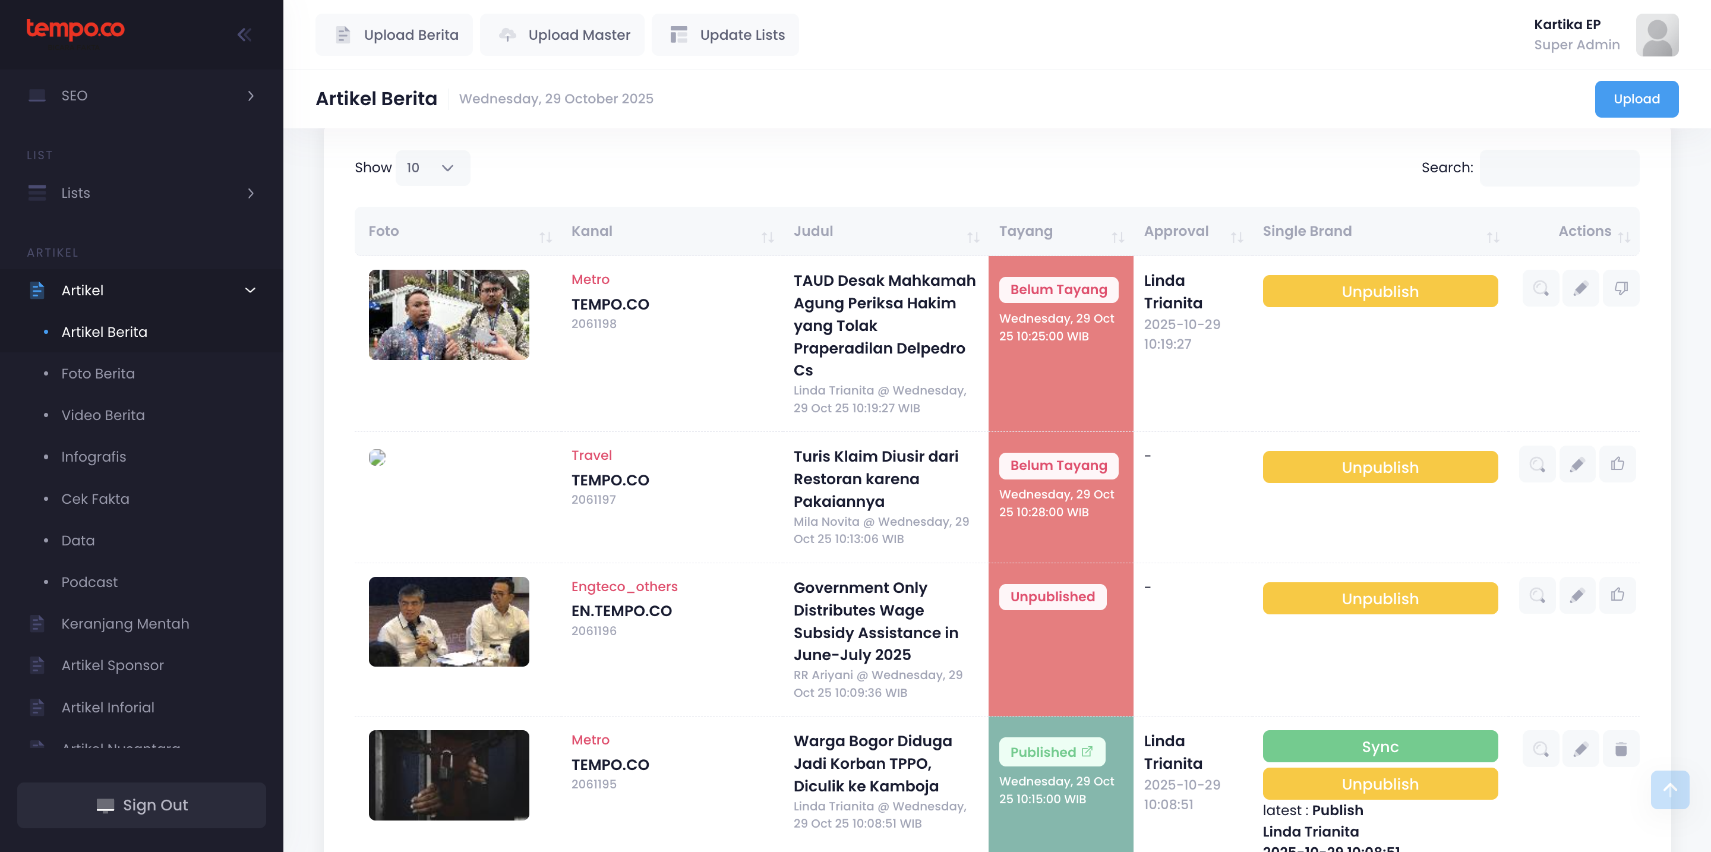Click scroll-to-top arrow button
Viewport: 1711px width, 852px height.
pyautogui.click(x=1669, y=790)
